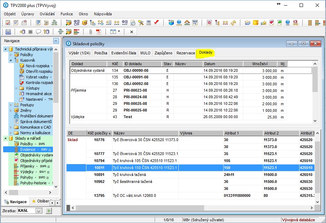Click the black X icon in second toolbar
The width and height of the screenshot is (326, 223).
click(x=131, y=32)
